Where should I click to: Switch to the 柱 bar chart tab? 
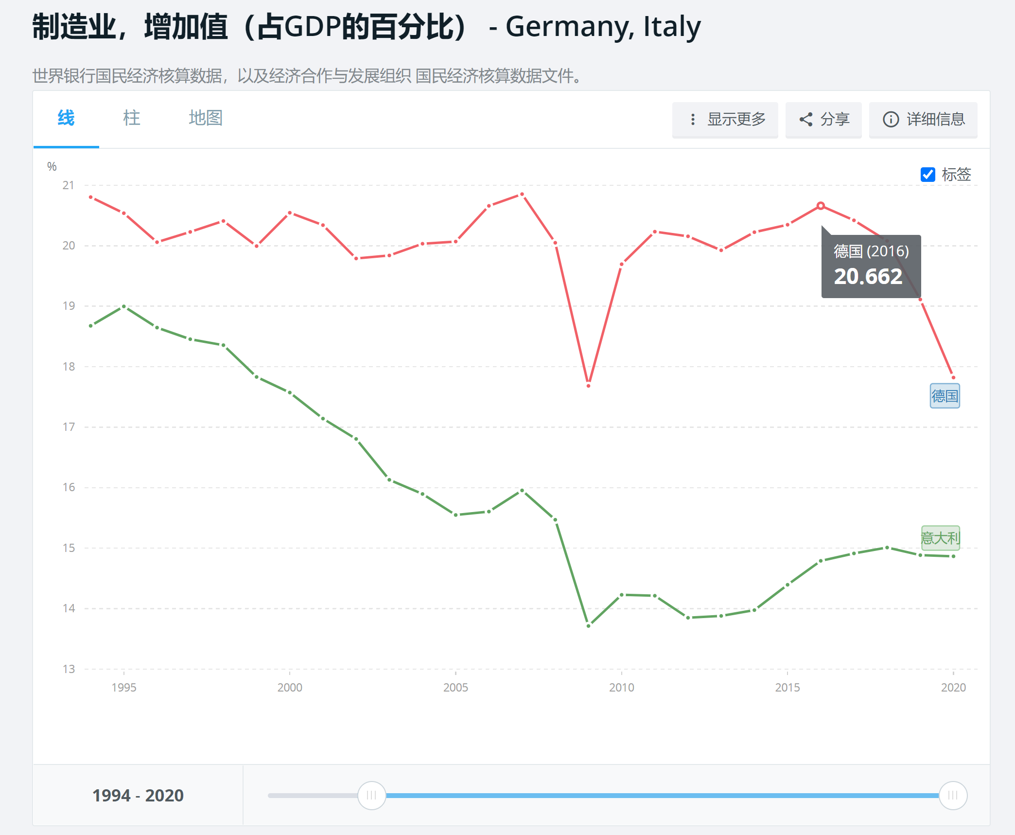[131, 118]
